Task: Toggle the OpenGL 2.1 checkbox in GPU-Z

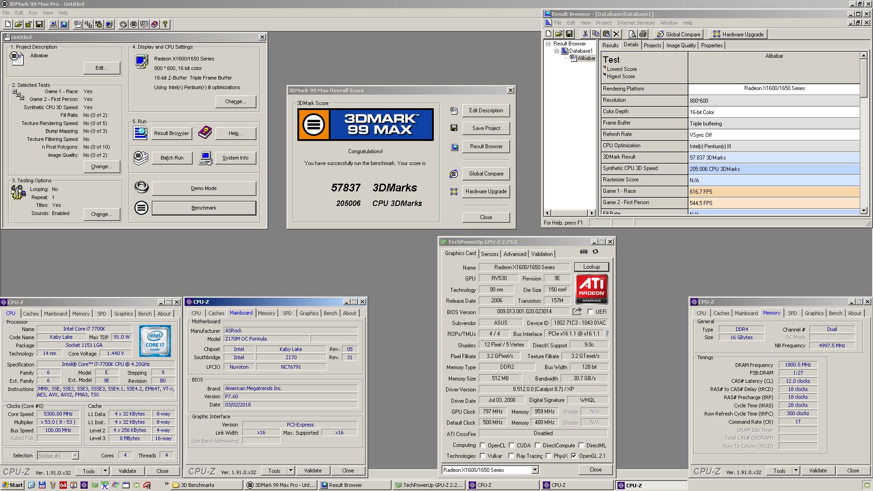Action: tap(574, 456)
